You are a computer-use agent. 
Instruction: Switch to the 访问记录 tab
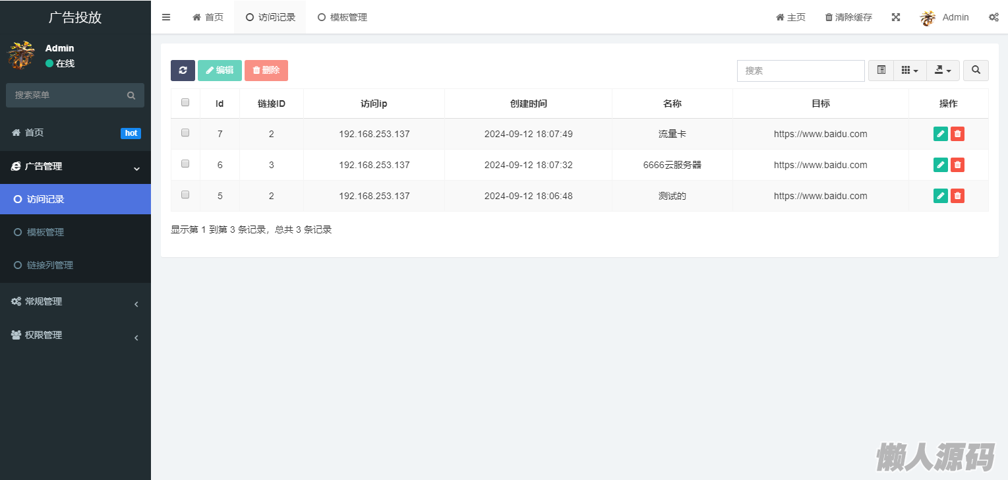pos(270,17)
